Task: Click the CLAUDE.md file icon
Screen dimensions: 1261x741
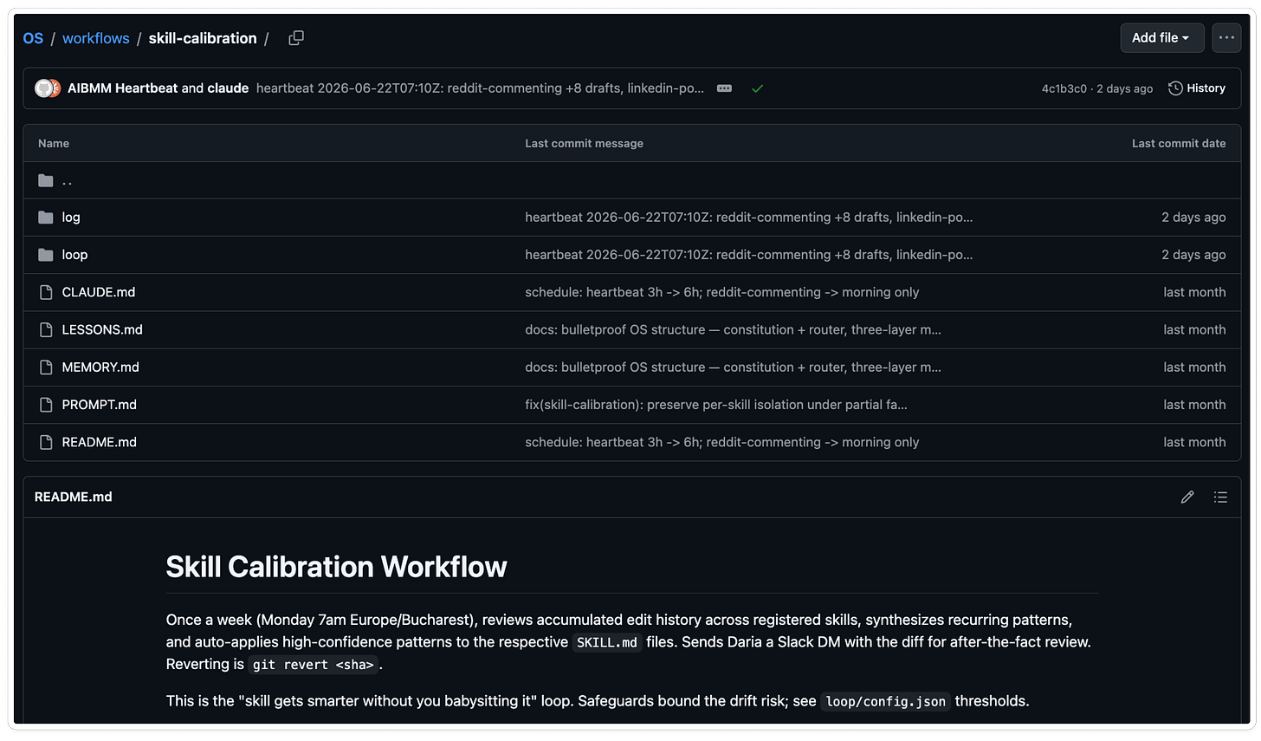Action: pyautogui.click(x=46, y=292)
